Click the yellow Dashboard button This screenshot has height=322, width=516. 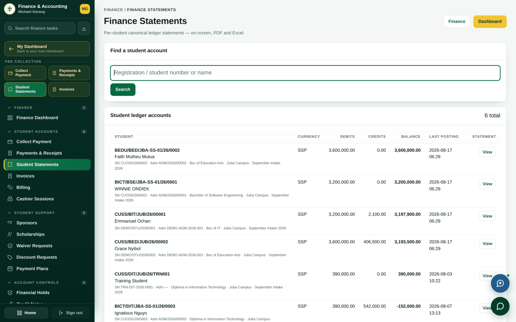pyautogui.click(x=490, y=21)
